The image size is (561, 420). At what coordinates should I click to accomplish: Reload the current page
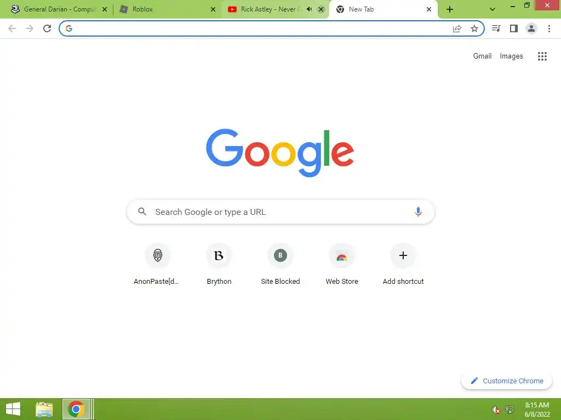click(47, 28)
